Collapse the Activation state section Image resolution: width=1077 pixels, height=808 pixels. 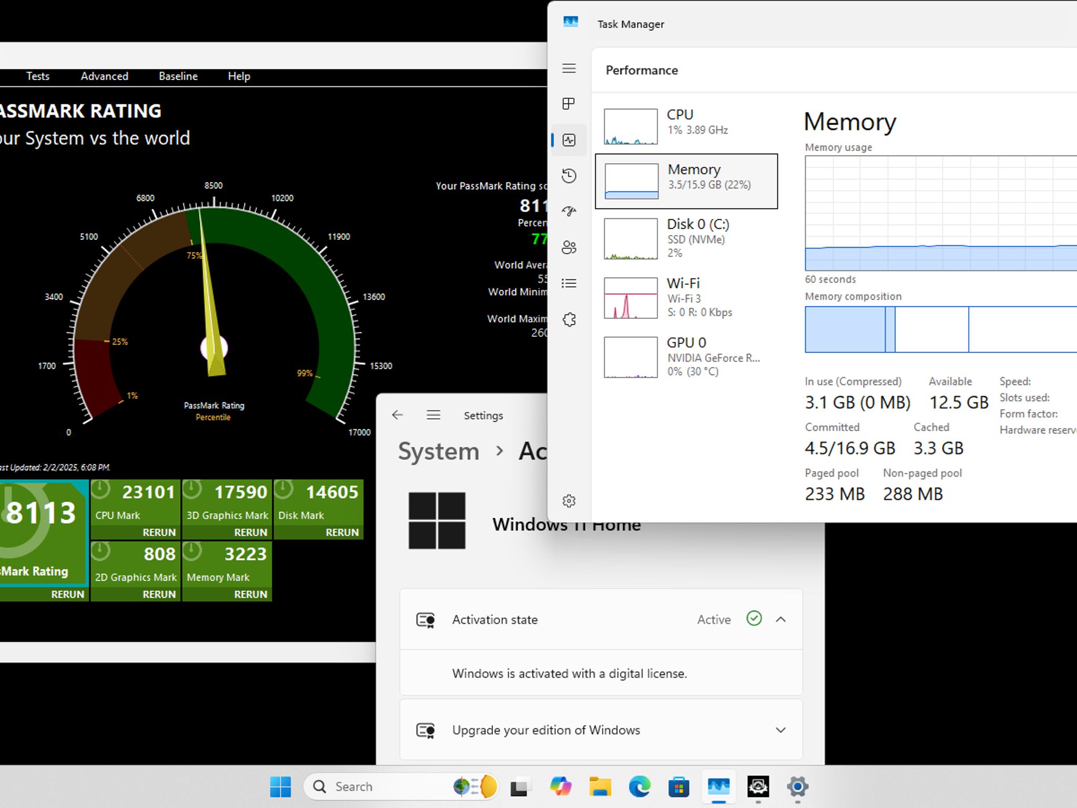pos(781,620)
